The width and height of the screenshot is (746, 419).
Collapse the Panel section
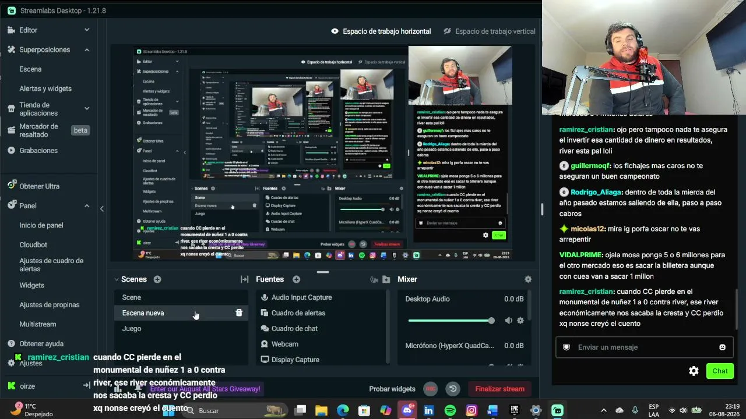click(x=87, y=205)
